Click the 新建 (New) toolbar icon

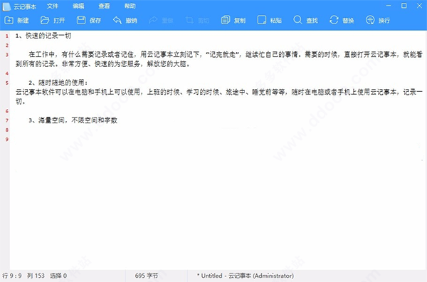(9, 20)
